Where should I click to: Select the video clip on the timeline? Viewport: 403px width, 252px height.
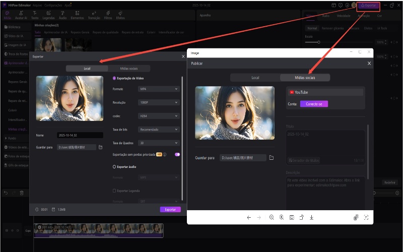tap(98, 230)
